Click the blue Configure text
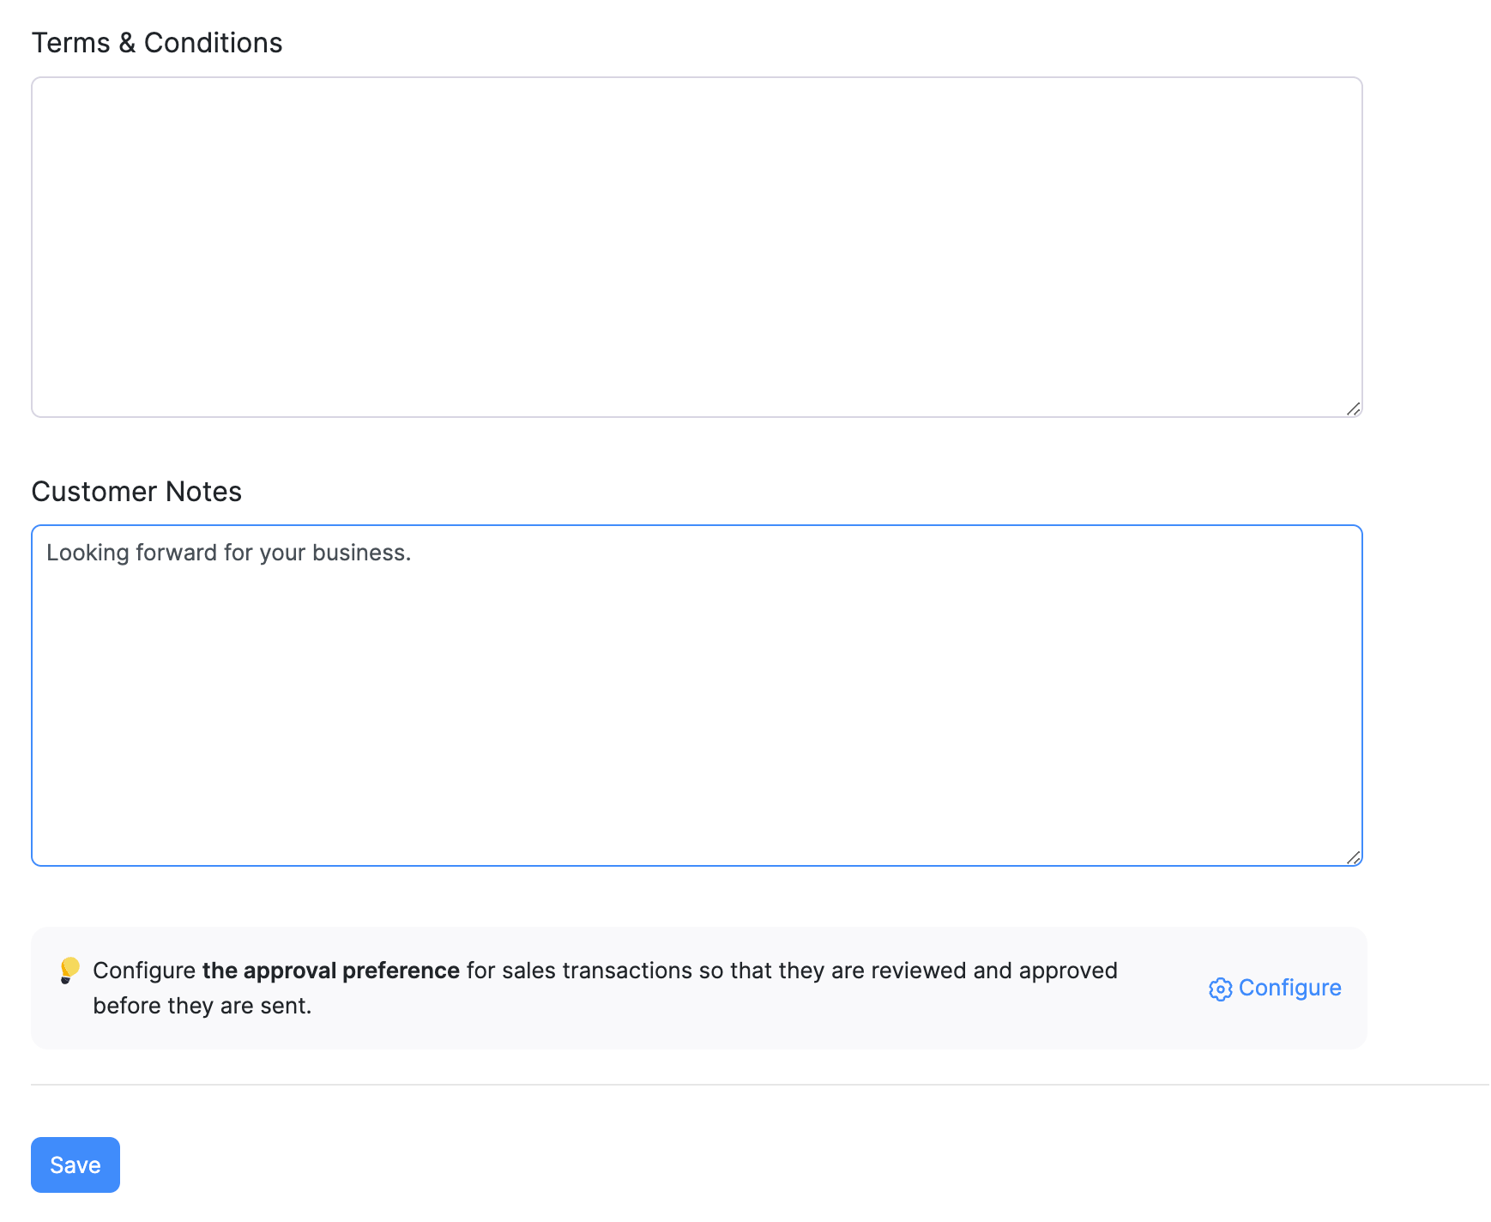Screen dimensions: 1491x1222 click(1289, 989)
